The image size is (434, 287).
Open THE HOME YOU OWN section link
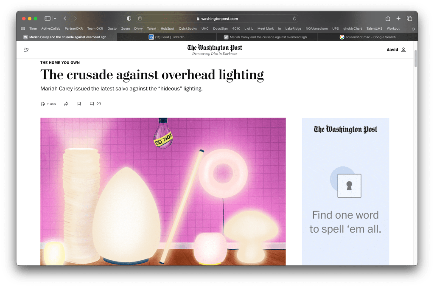pyautogui.click(x=60, y=63)
